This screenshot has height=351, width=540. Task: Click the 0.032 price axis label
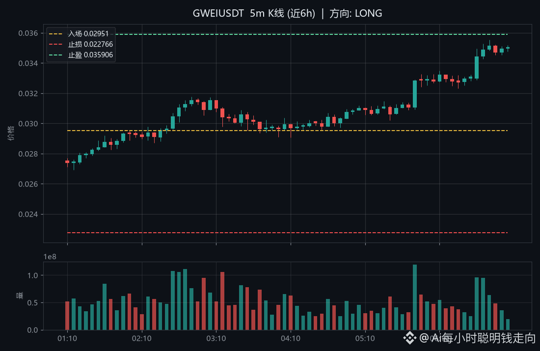point(28,94)
